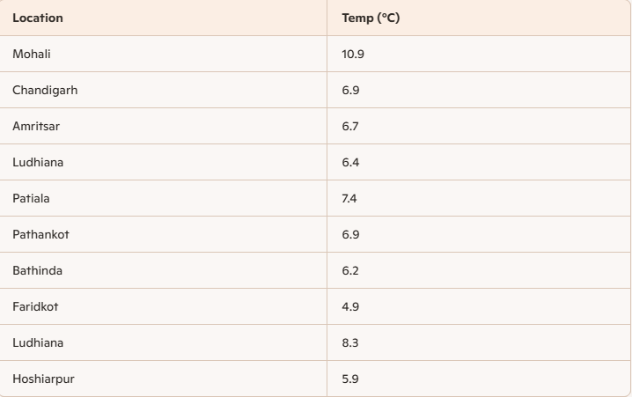Select the Chandigarh location cell

(163, 90)
